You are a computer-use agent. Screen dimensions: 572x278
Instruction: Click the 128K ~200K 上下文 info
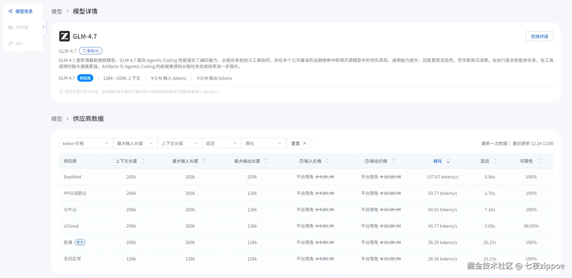click(122, 78)
